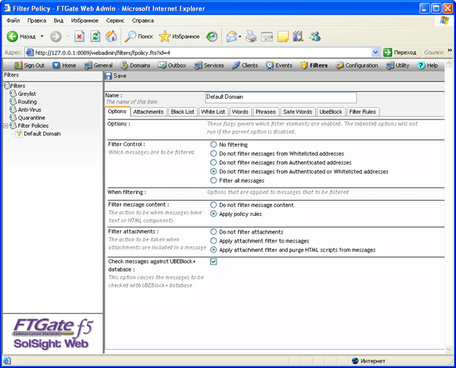Screen dimensions: 456x368
Task: Open the Domains section
Action: pos(135,65)
